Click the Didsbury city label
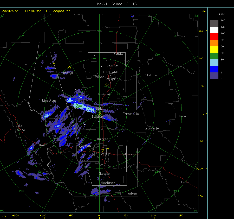234x219 pixels. pos(98,117)
